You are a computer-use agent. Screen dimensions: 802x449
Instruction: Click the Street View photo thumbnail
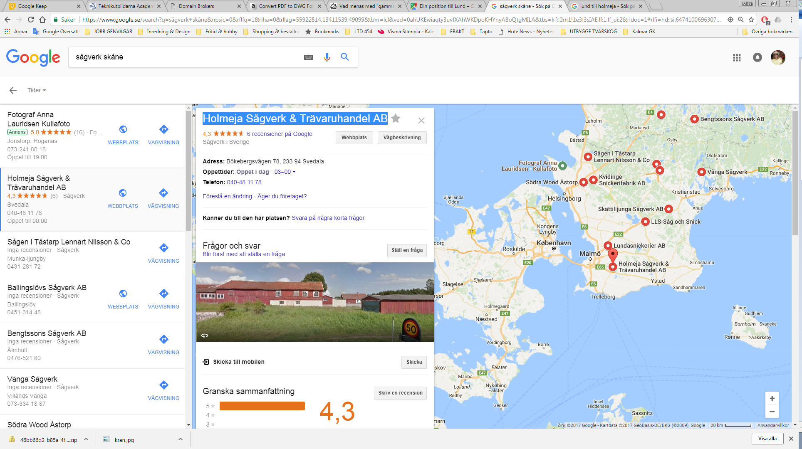(314, 302)
